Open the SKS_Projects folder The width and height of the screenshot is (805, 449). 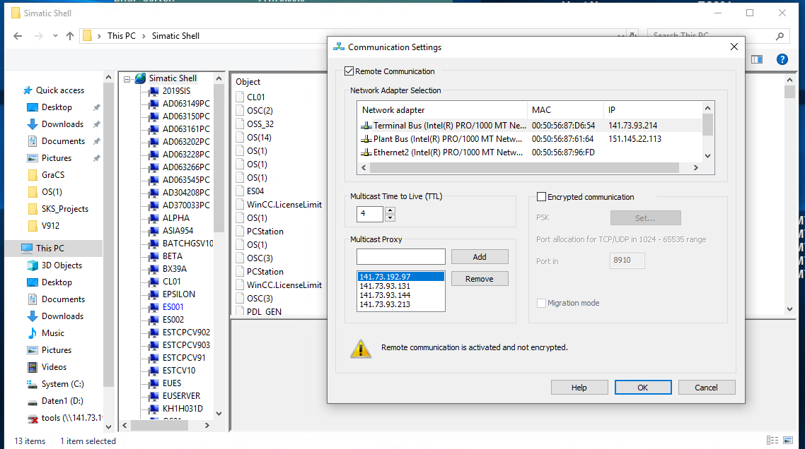click(64, 208)
